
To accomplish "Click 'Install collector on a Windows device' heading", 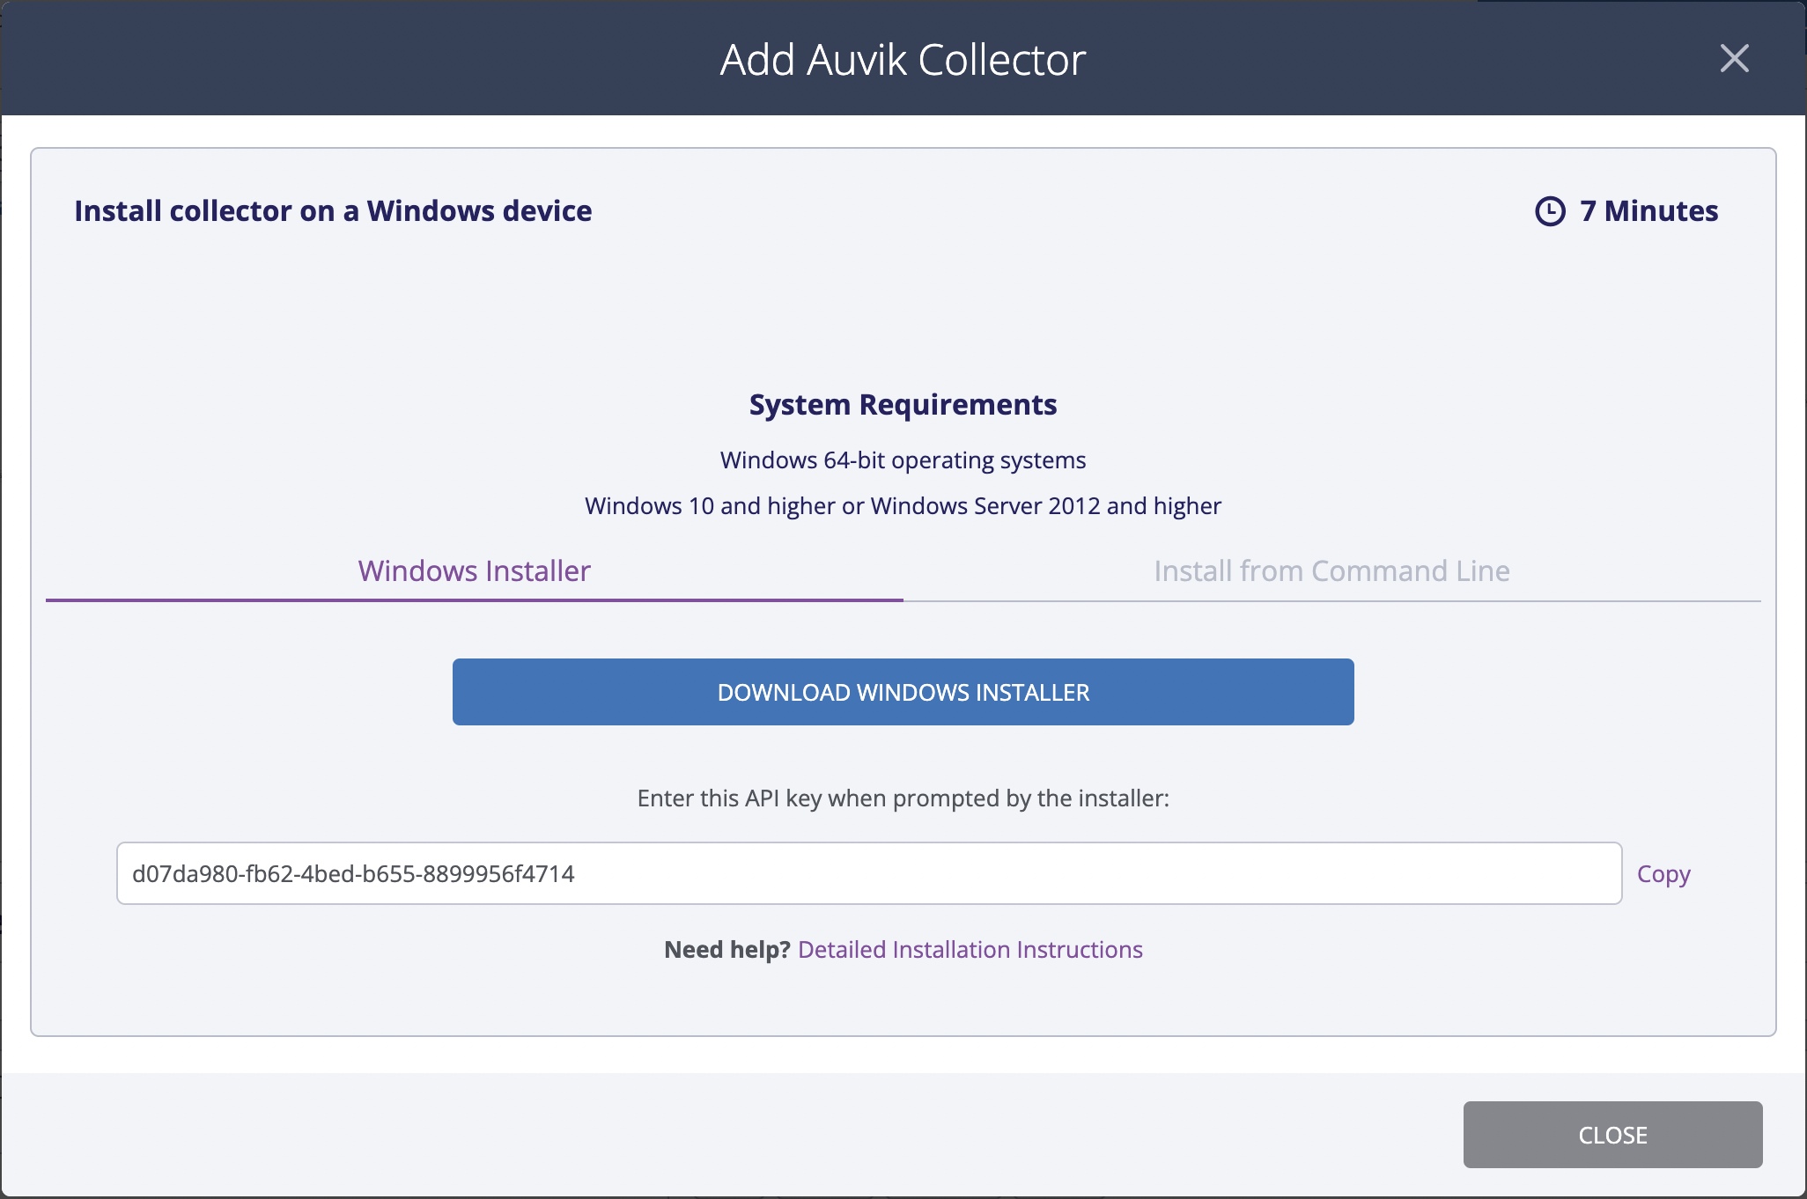I will coord(333,211).
